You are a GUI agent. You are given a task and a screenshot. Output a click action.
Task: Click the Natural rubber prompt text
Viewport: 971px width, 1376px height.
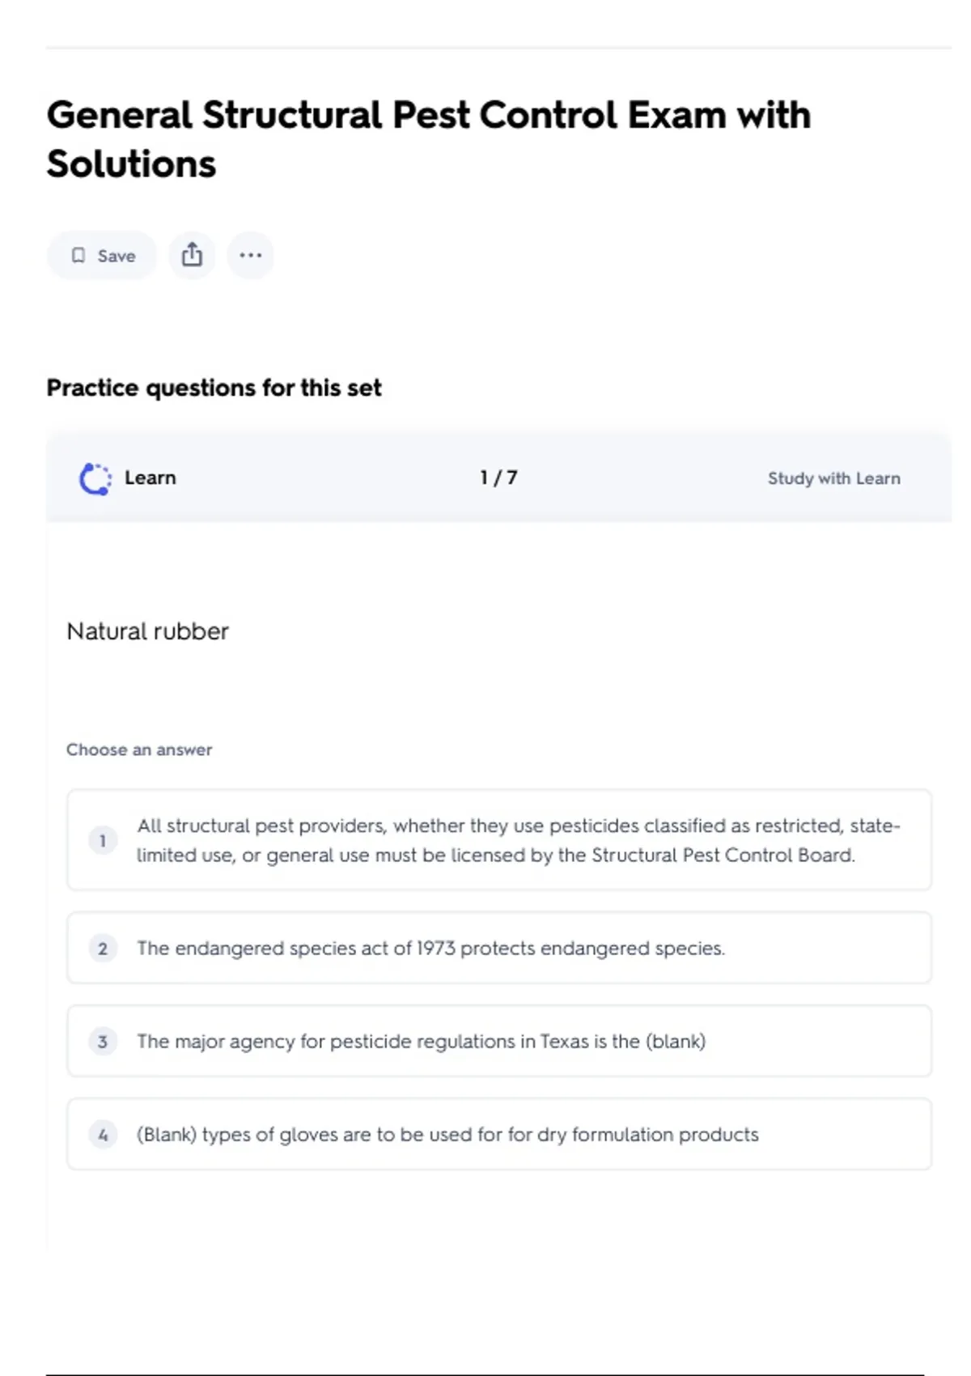point(147,631)
